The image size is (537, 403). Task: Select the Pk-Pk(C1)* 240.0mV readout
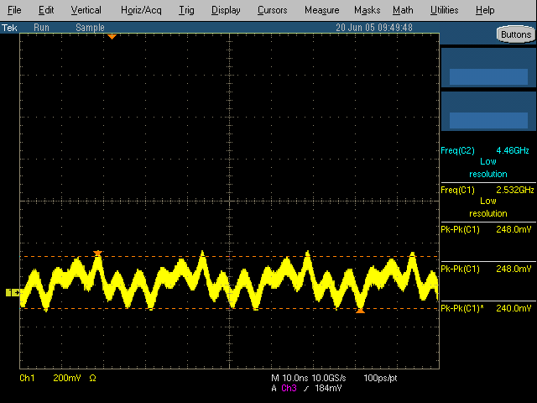click(x=488, y=308)
